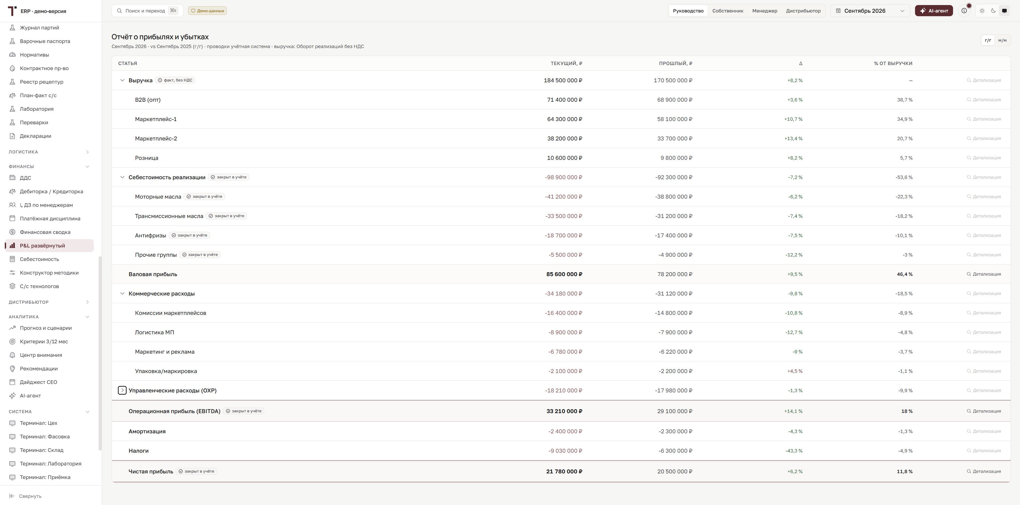1020x505 pixels.
Task: Open Себестоимость calculator icon
Action: pyautogui.click(x=12, y=259)
